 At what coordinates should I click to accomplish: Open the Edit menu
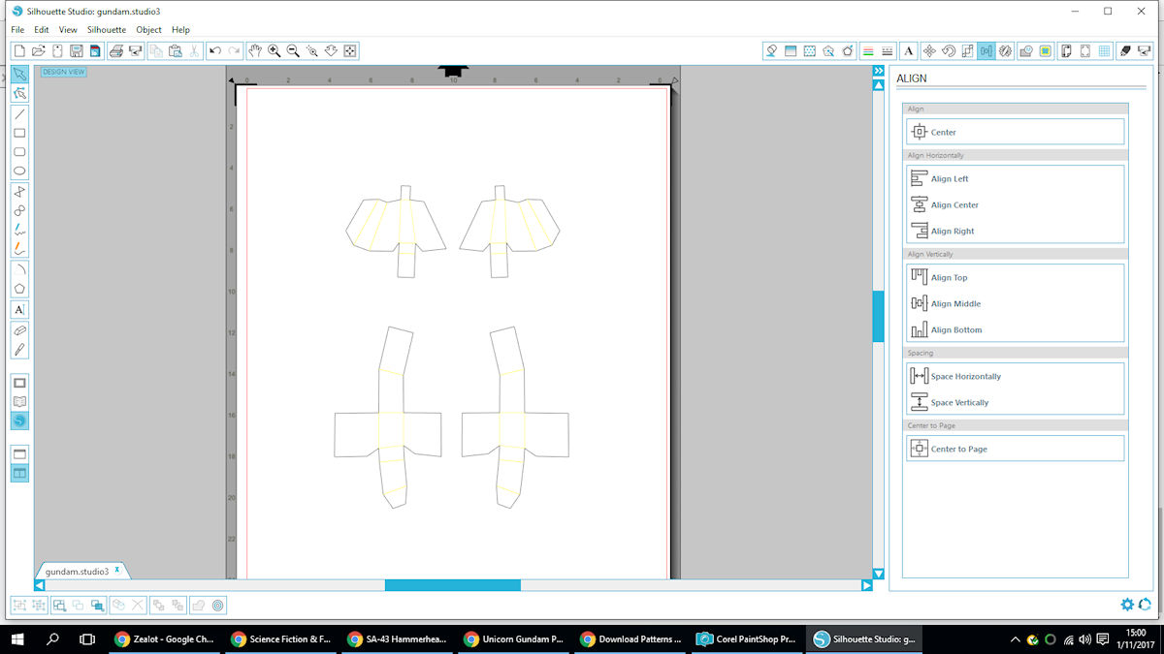42,30
